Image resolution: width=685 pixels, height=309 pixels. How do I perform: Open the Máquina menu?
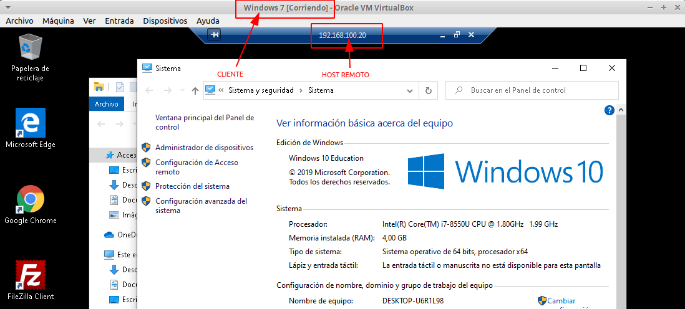(58, 21)
